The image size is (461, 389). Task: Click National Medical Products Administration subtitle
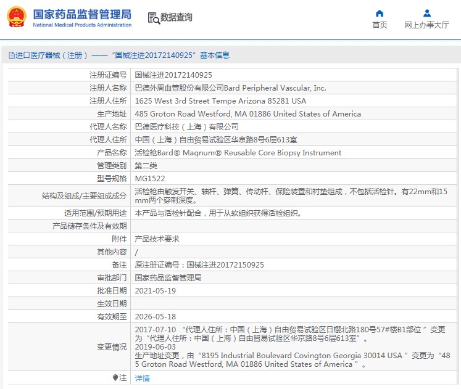click(x=82, y=25)
